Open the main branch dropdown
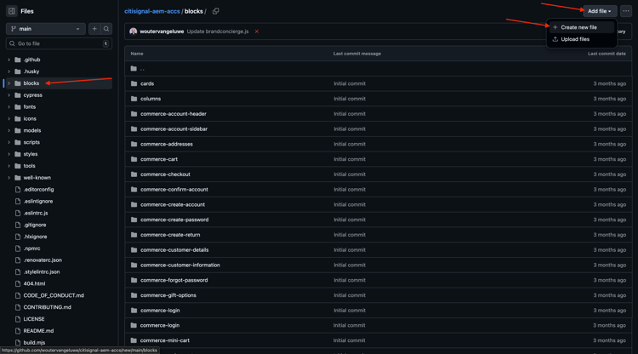This screenshot has width=638, height=354. (x=46, y=29)
